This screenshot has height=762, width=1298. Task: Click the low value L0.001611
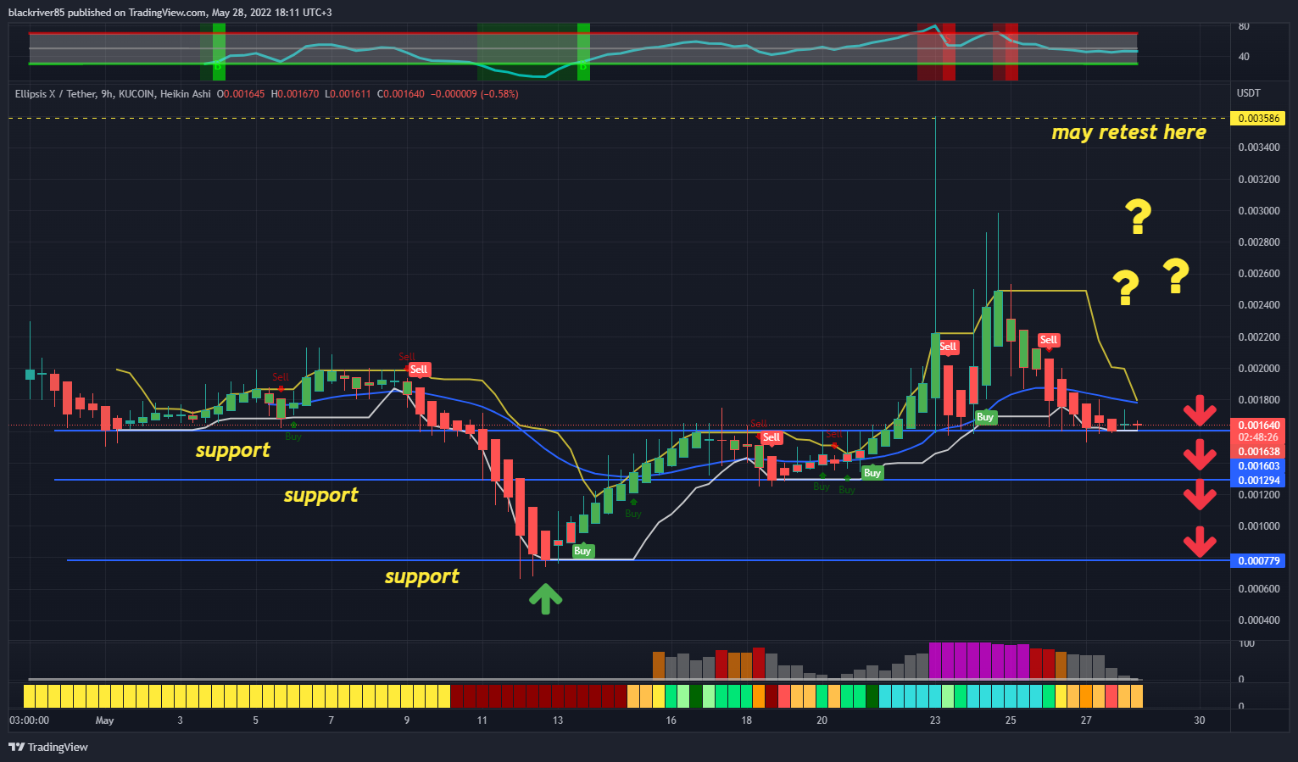(348, 94)
